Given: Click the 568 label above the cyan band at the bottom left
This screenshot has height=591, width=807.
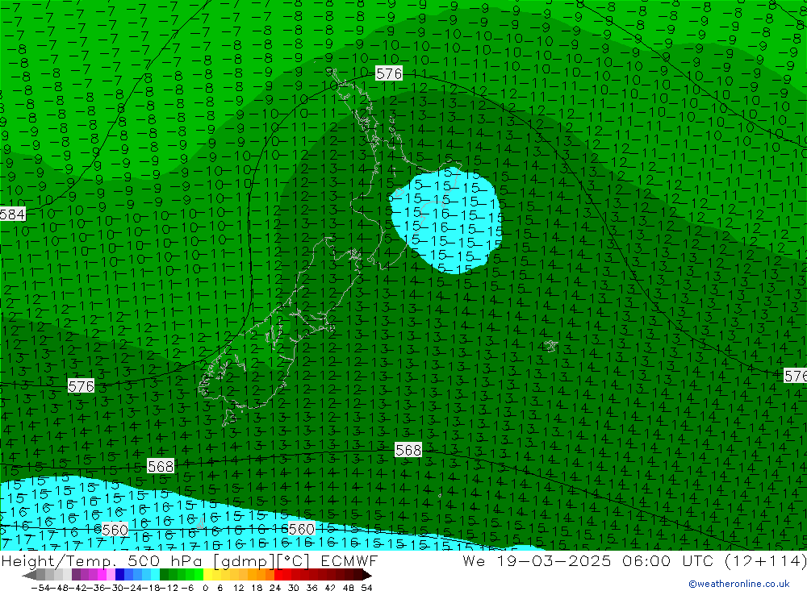Looking at the screenshot, I should click(x=161, y=466).
